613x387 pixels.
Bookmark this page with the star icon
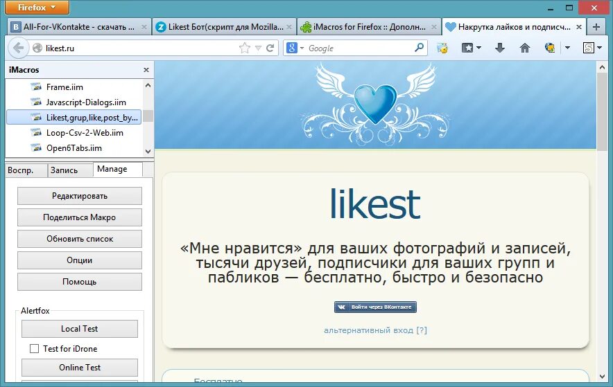(244, 48)
